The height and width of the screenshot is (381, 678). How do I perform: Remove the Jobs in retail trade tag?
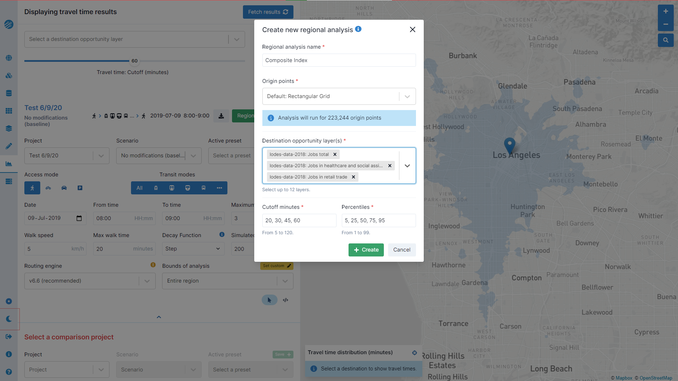[353, 177]
